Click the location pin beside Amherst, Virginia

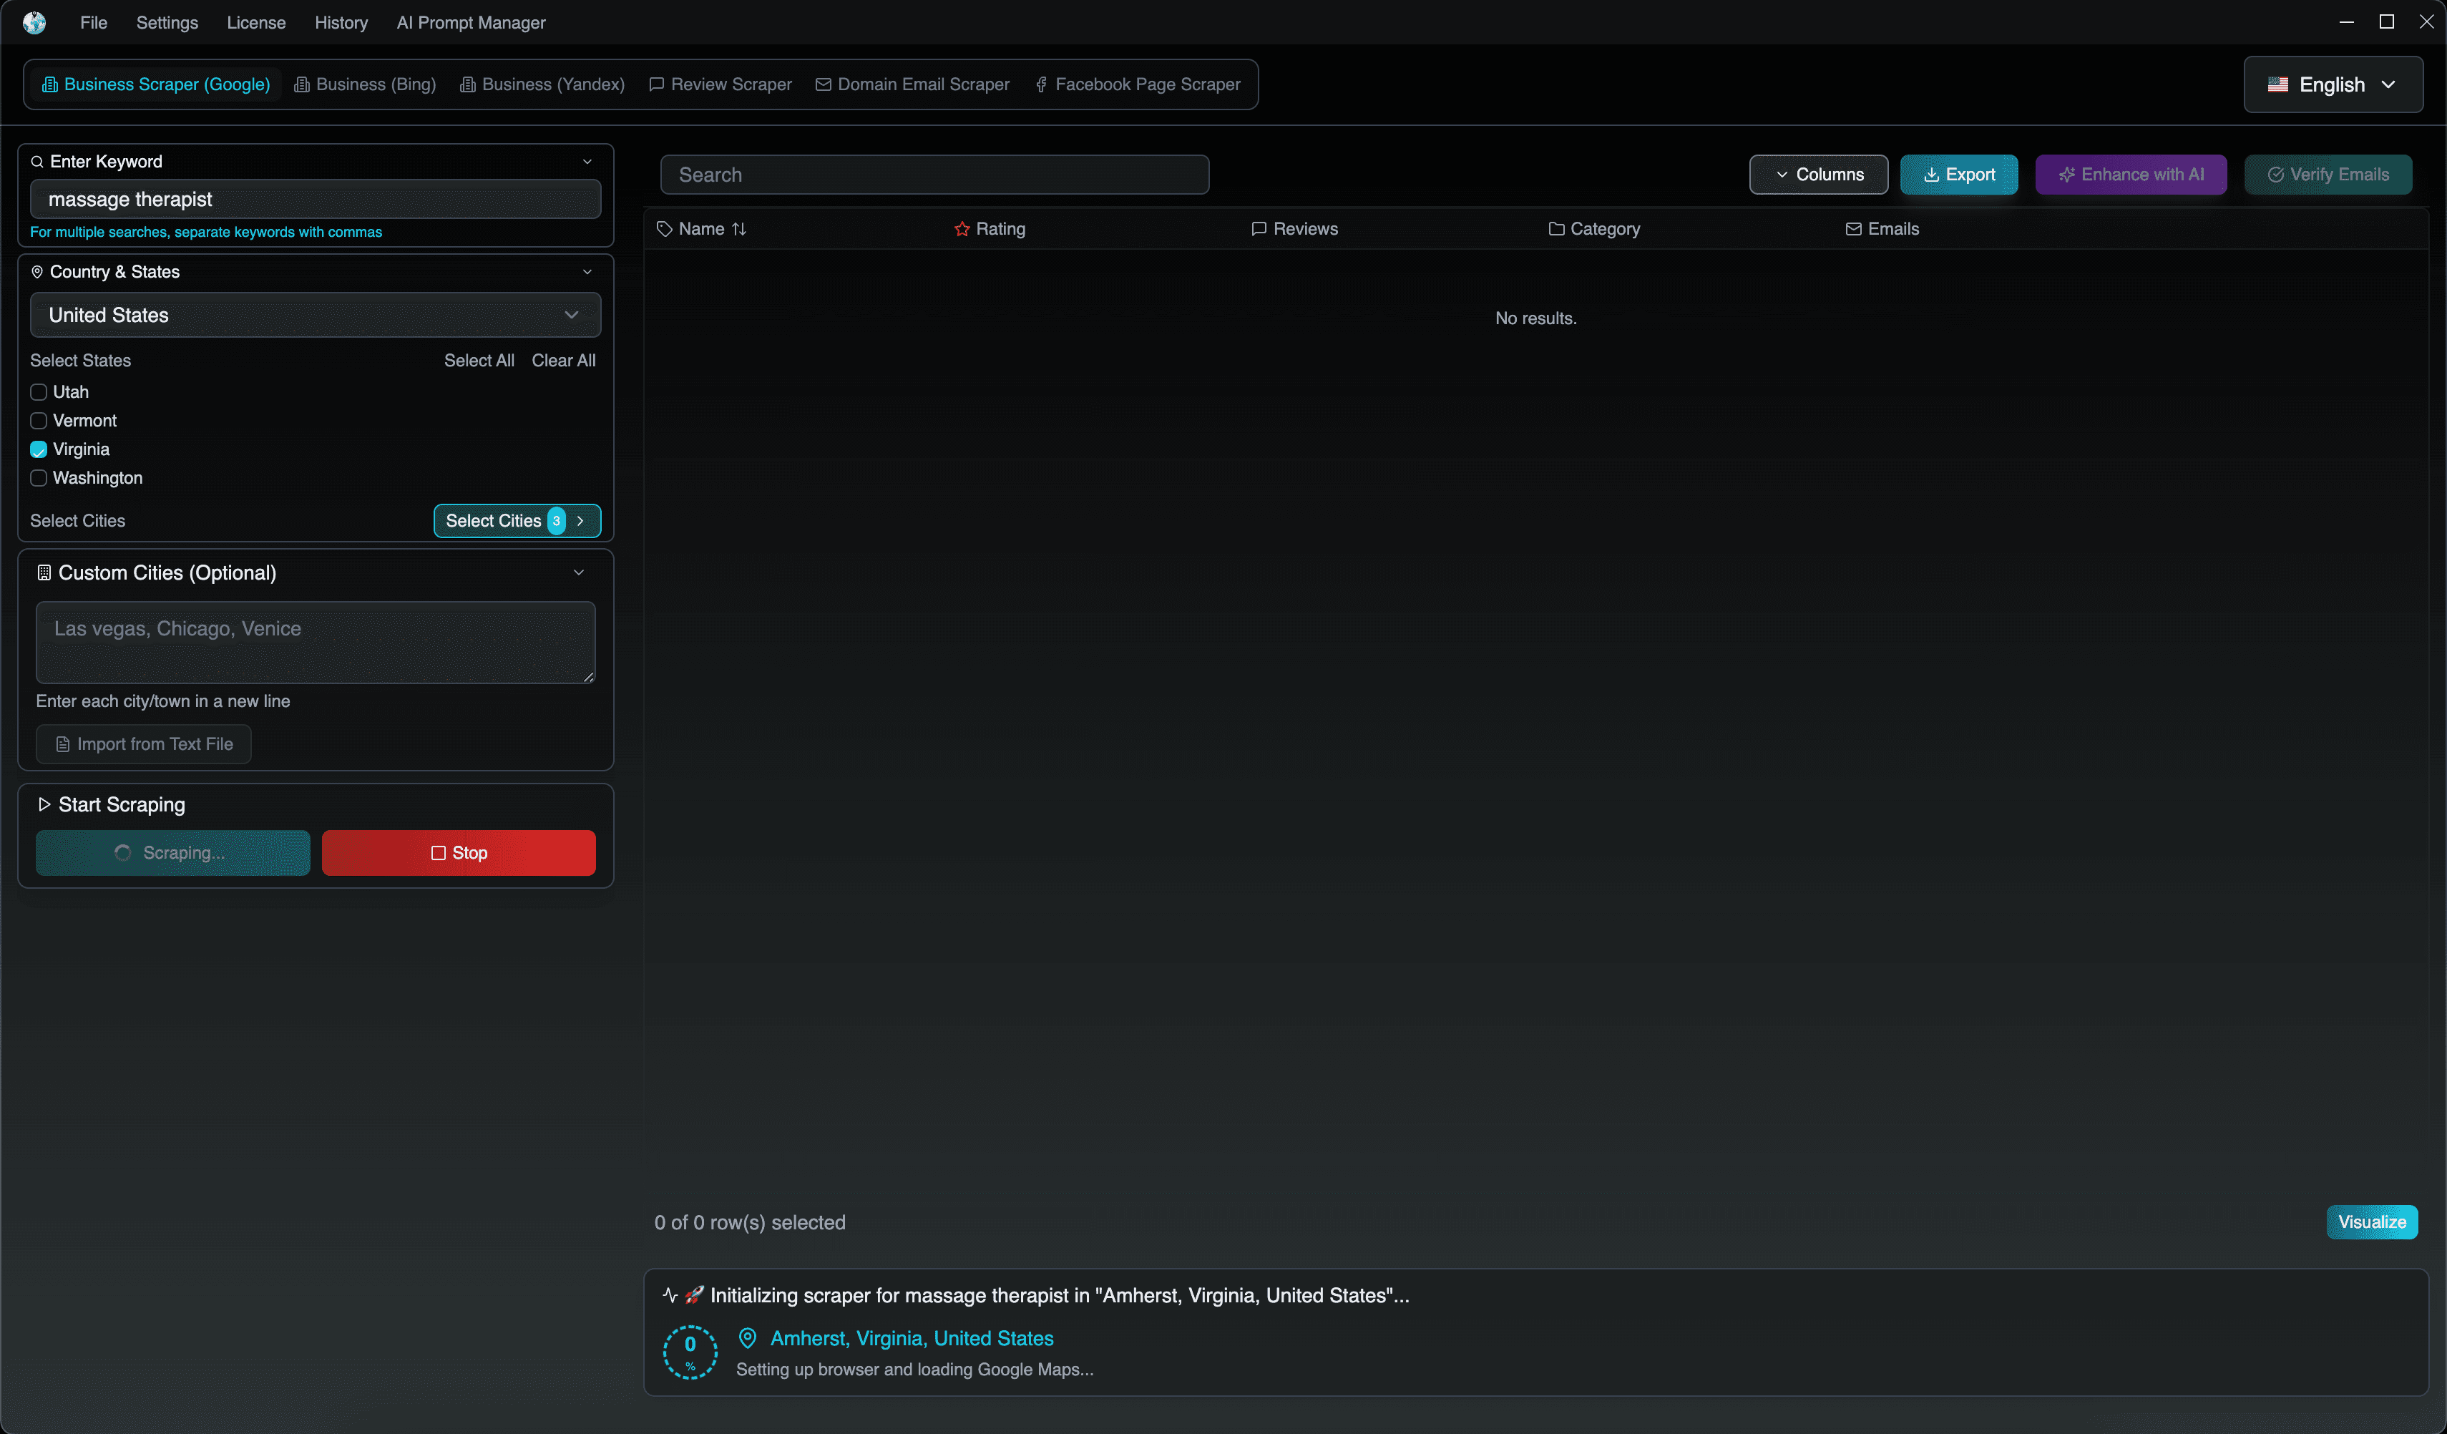747,1338
